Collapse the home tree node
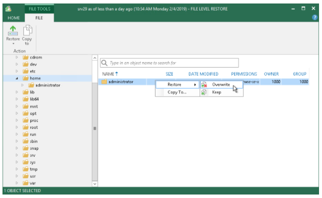 point(17,78)
